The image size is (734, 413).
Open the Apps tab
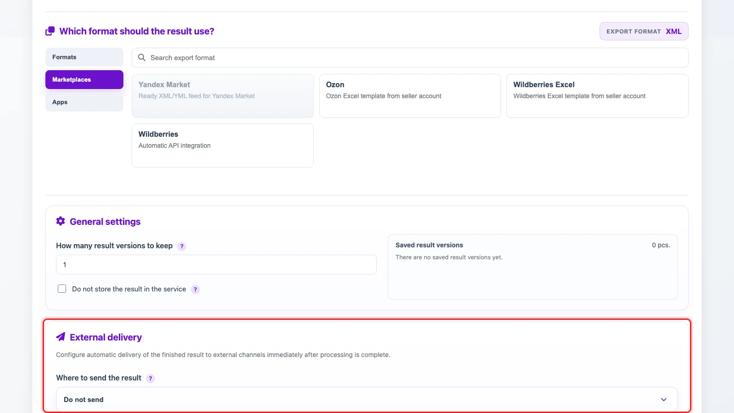point(84,102)
